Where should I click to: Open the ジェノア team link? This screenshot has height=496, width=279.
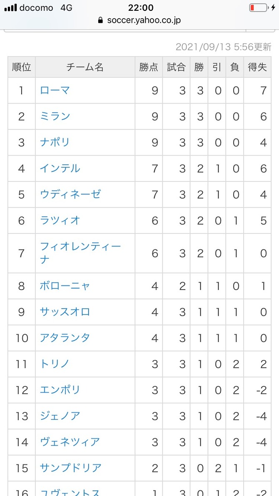(60, 416)
